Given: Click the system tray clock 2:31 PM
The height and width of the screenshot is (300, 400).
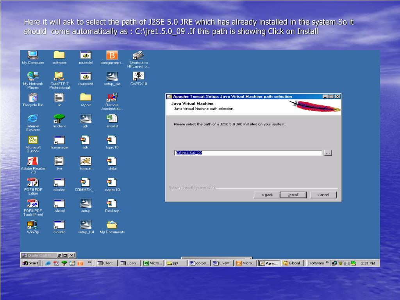Looking at the screenshot, I should (368, 263).
